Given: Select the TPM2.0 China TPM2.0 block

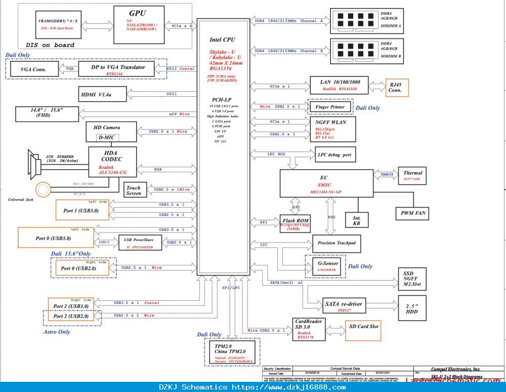Looking at the screenshot, I should (232, 352).
